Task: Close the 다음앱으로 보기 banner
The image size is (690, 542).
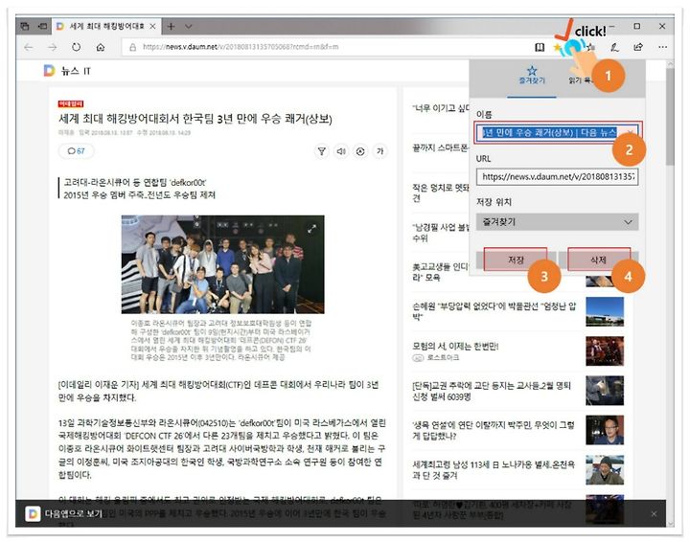Action: pyautogui.click(x=654, y=513)
